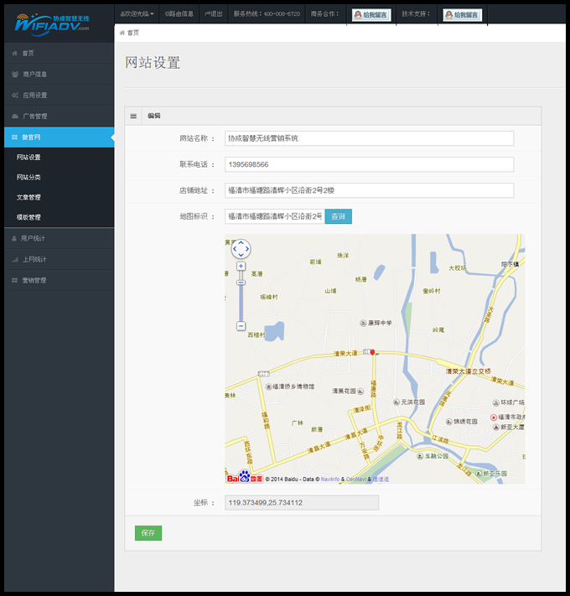Click the 联系电话 input field
Viewport: 570px width, 596px height.
[369, 164]
